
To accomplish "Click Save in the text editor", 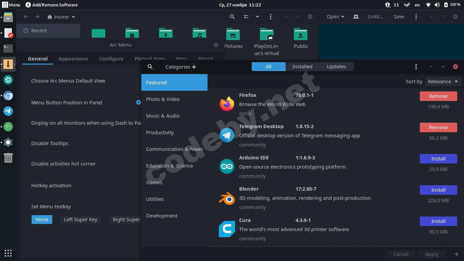I will [x=399, y=17].
